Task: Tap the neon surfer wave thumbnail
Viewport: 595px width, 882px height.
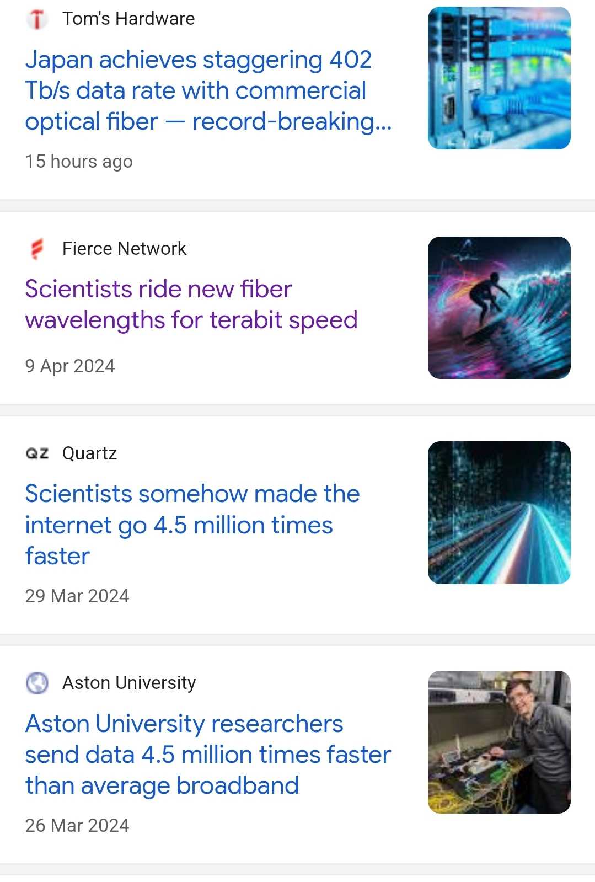Action: point(499,308)
